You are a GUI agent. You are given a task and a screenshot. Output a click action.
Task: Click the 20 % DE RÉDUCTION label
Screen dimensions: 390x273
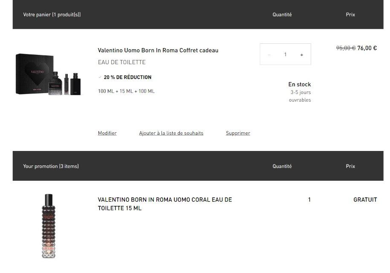(127, 77)
